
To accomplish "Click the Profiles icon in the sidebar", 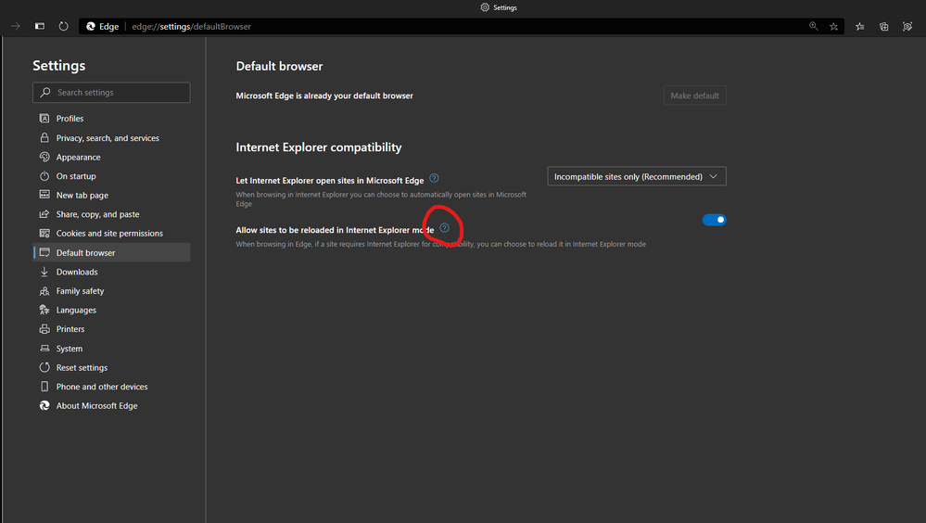I will click(x=44, y=118).
